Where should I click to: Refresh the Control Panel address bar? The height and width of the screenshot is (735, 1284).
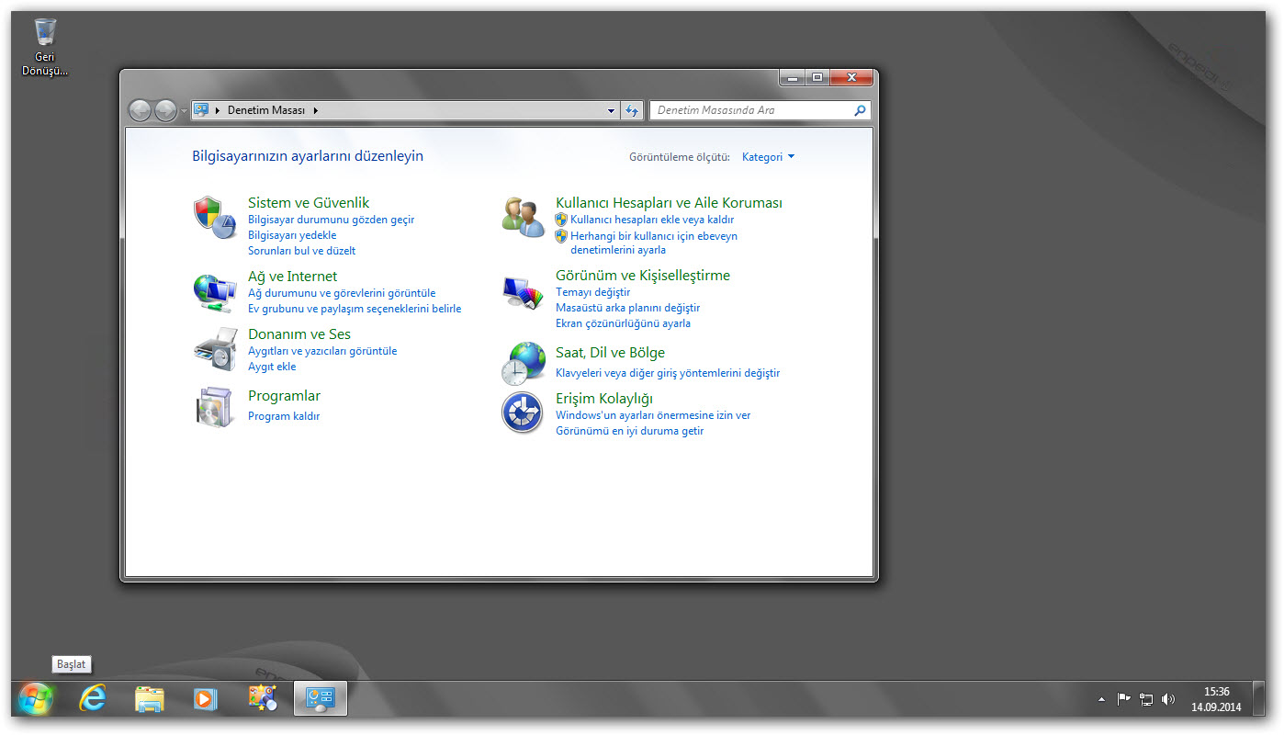[x=632, y=110]
